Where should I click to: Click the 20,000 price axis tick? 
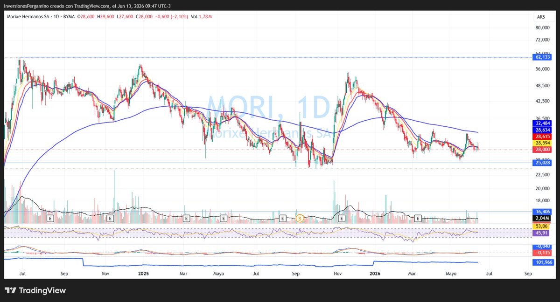541,189
